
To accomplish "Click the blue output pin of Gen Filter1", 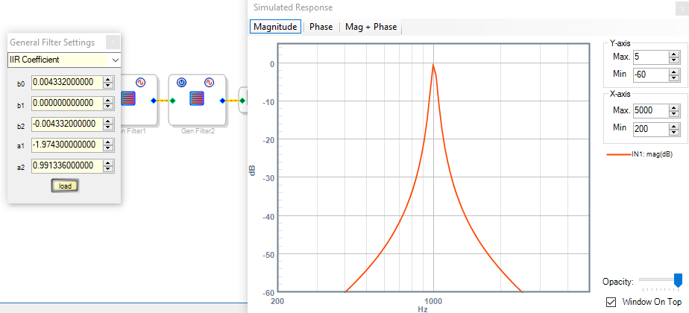I will tap(154, 101).
